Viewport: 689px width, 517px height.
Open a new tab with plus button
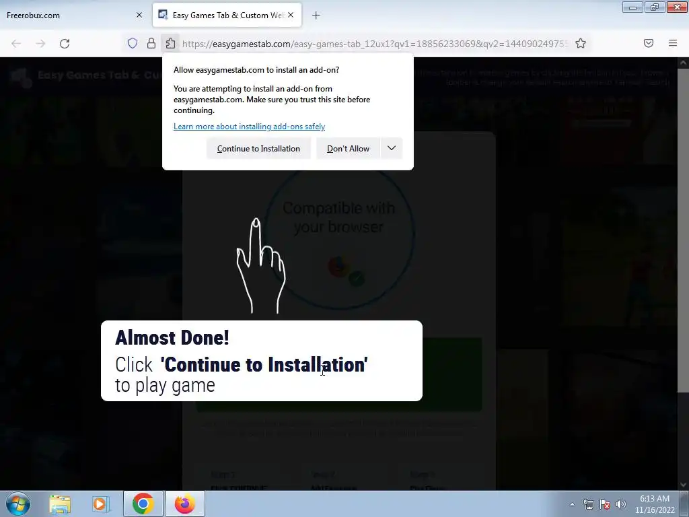pos(316,15)
